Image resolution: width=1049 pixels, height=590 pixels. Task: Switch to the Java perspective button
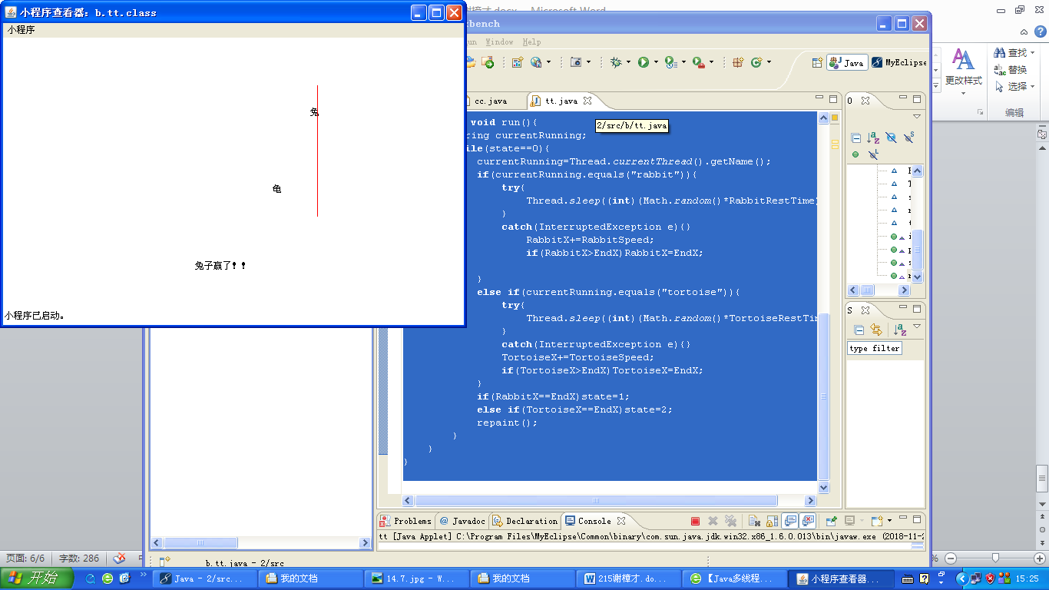(x=847, y=63)
